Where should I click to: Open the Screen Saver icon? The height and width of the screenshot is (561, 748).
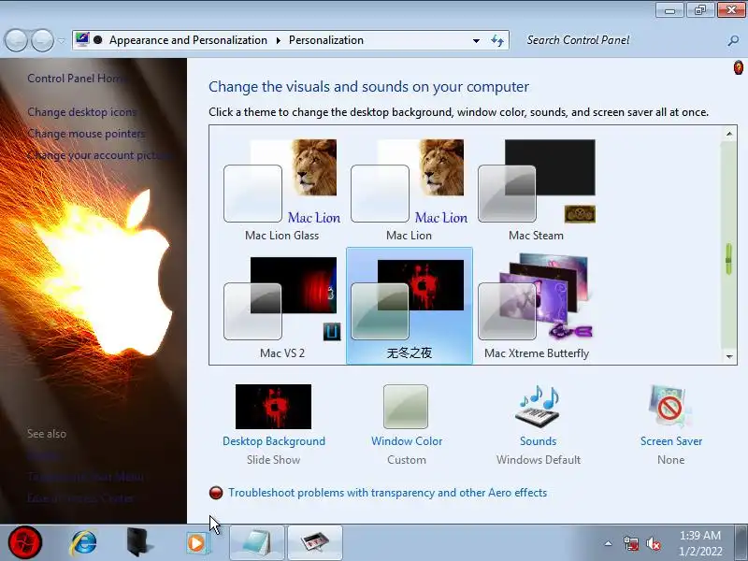(670, 407)
